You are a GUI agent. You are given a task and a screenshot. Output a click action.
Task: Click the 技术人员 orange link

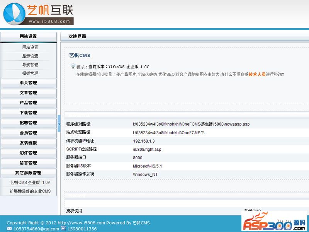tap(257, 74)
